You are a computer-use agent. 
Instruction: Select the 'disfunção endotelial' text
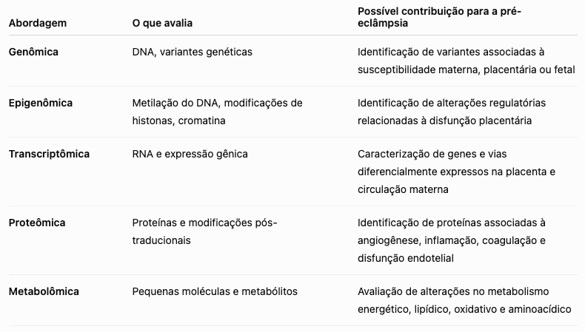(406, 258)
